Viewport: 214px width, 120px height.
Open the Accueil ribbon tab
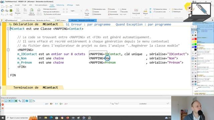[x=17, y=5]
